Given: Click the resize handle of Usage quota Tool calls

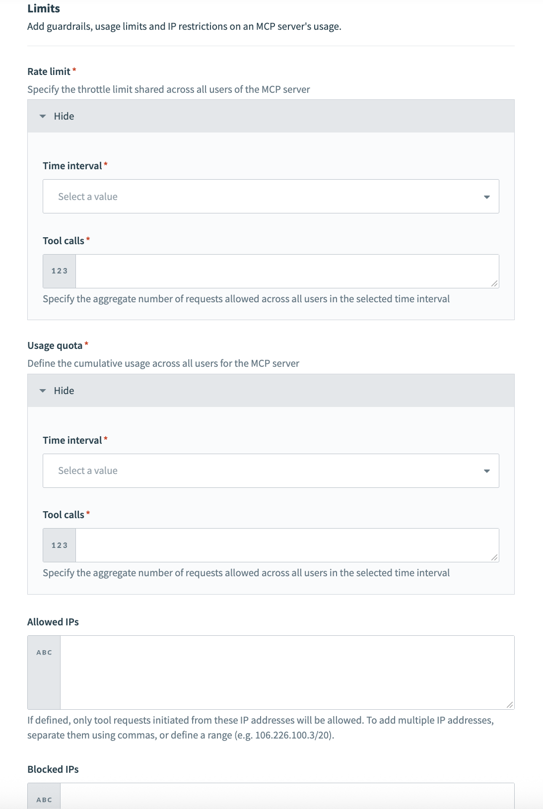Looking at the screenshot, I should click(x=494, y=557).
